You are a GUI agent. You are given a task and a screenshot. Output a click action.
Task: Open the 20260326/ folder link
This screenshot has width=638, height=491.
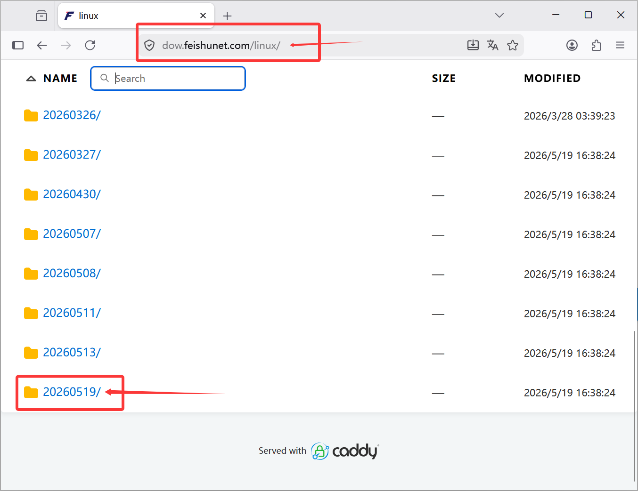(x=72, y=115)
